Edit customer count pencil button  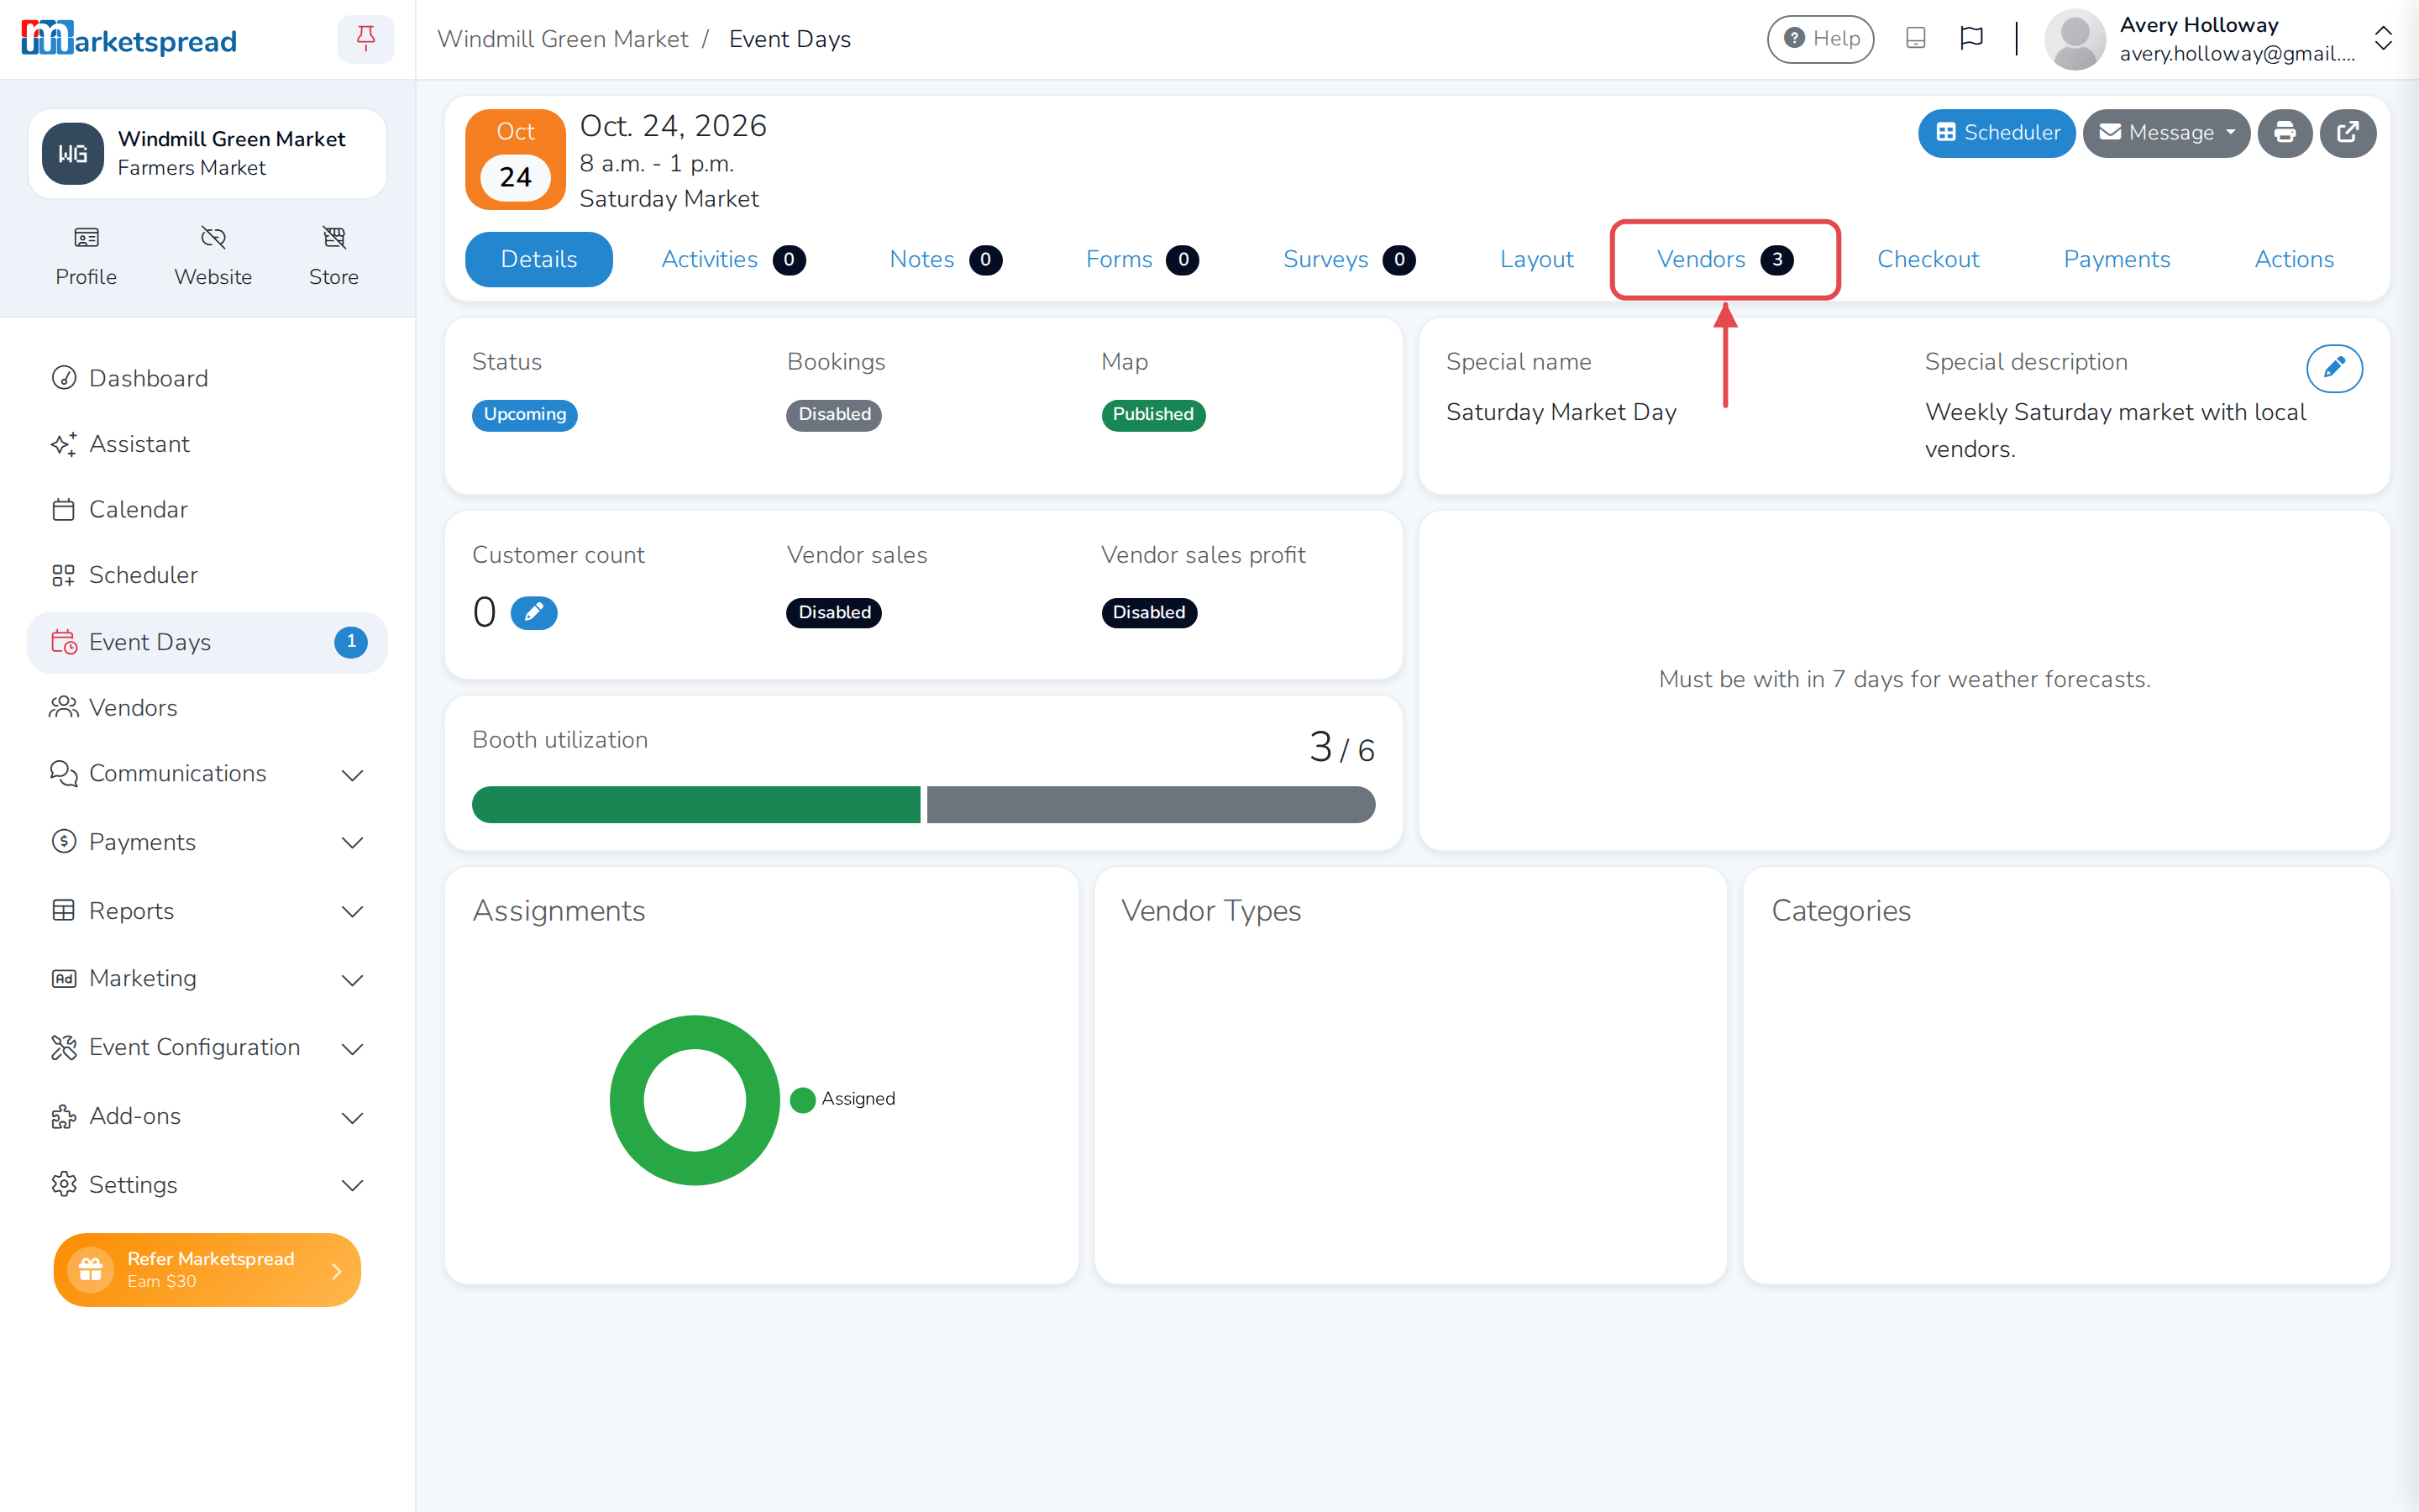coord(534,612)
